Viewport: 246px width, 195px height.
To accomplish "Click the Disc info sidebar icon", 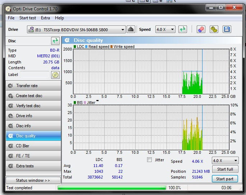I will tap(10, 126).
